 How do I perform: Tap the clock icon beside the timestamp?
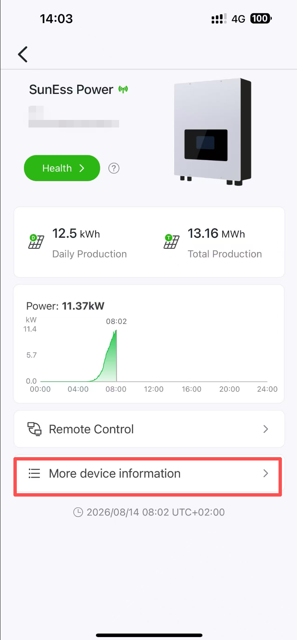pos(78,512)
